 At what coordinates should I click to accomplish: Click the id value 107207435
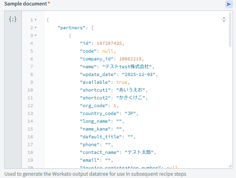pyautogui.click(x=109, y=43)
